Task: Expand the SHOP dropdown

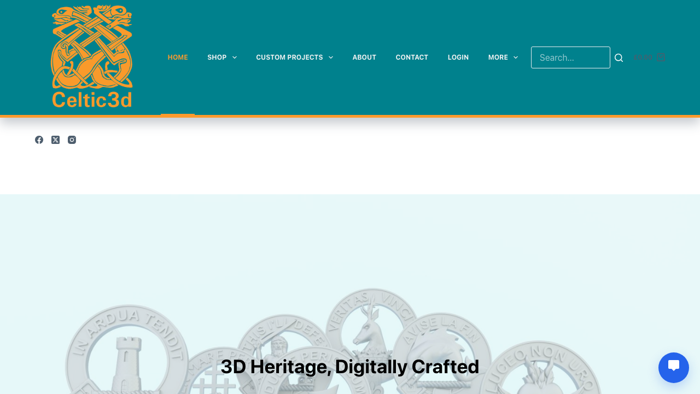Action: (234, 57)
